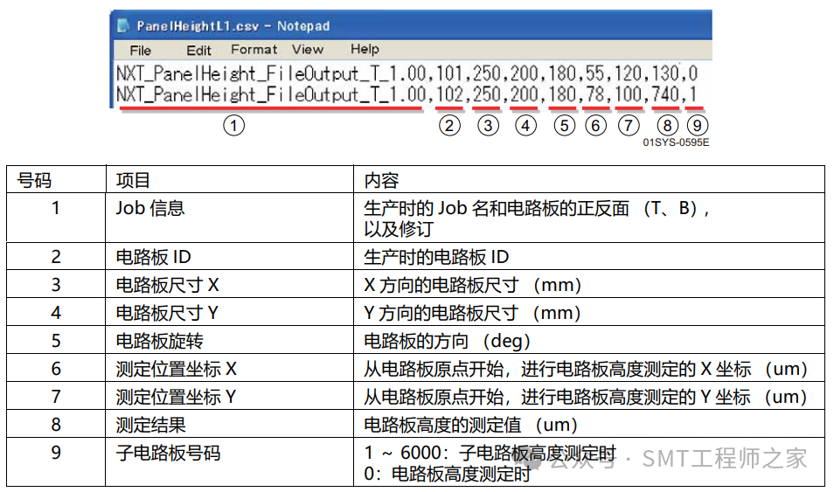Click the cell X 方向的电路板尺寸 (mm)
834x492 pixels.
pyautogui.click(x=589, y=285)
